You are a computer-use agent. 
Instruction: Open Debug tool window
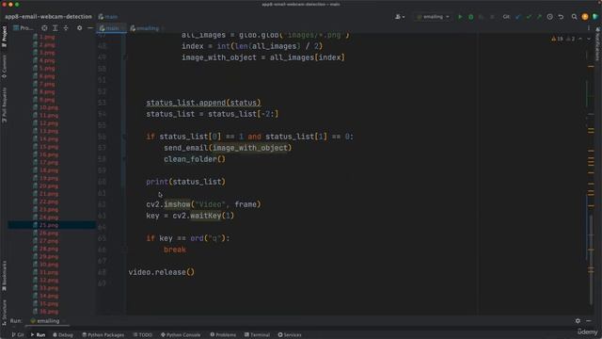[63, 335]
